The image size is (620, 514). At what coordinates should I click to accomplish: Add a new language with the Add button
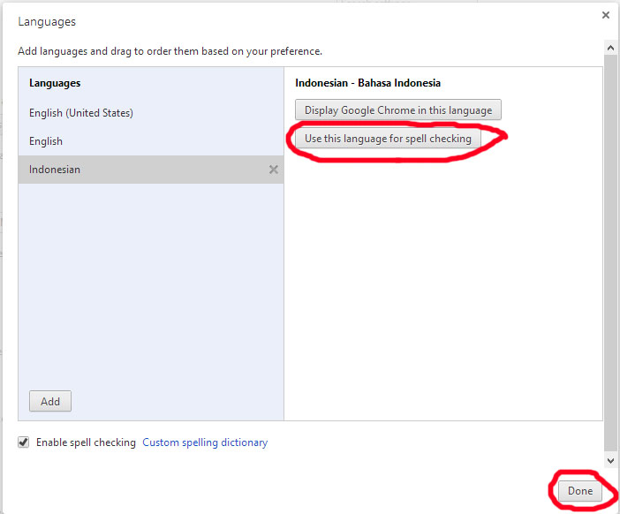tap(50, 401)
